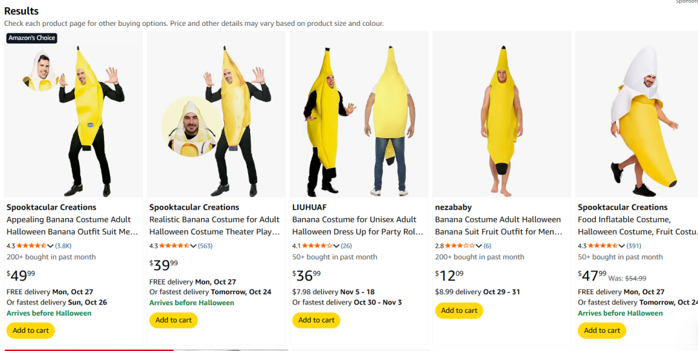The height and width of the screenshot is (351, 698).
Task: Add nezababy banana costume to cart
Action: [x=459, y=310]
